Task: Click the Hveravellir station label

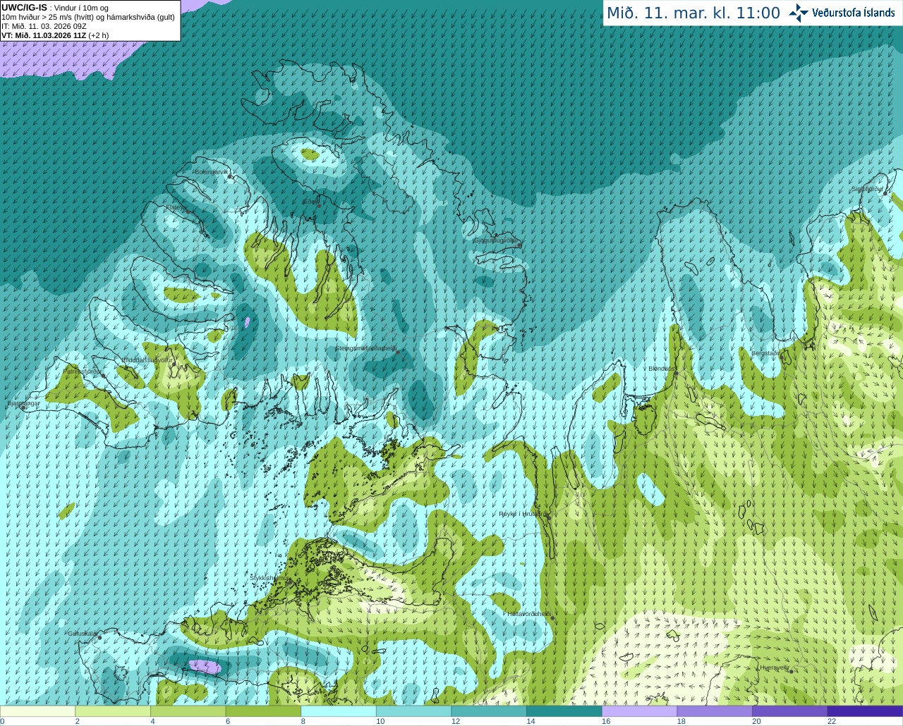Action: point(774,667)
